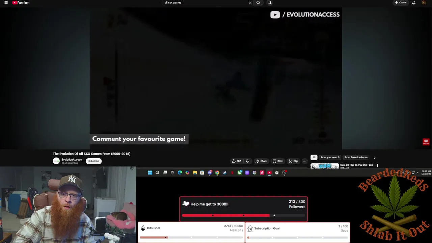432x243 pixels.
Task: Open the EvolutionAccess channel avatar
Action: click(x=56, y=161)
